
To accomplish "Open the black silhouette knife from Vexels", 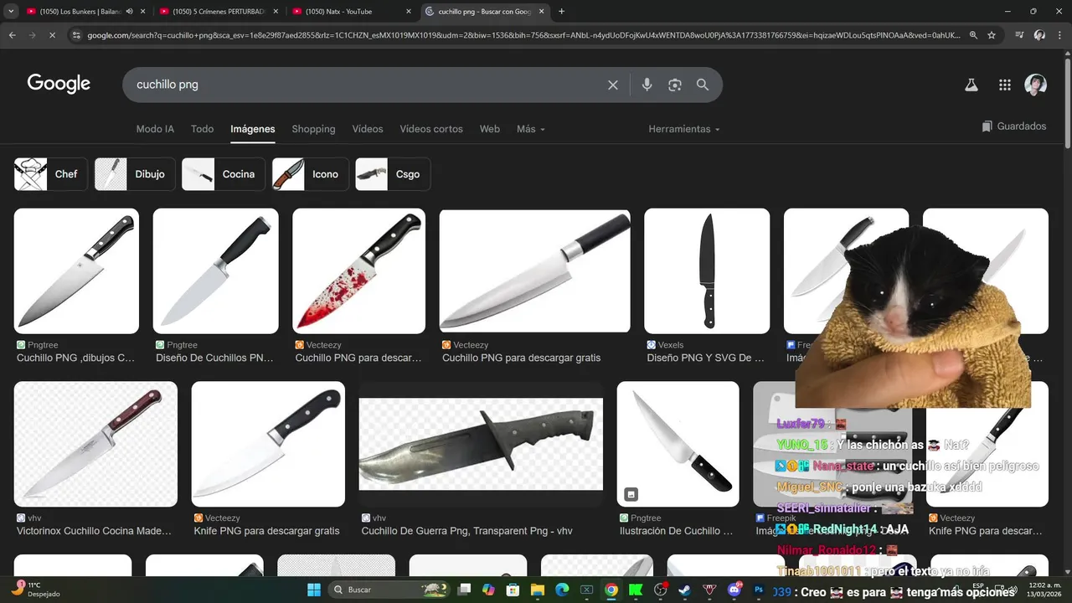I will click(x=707, y=271).
